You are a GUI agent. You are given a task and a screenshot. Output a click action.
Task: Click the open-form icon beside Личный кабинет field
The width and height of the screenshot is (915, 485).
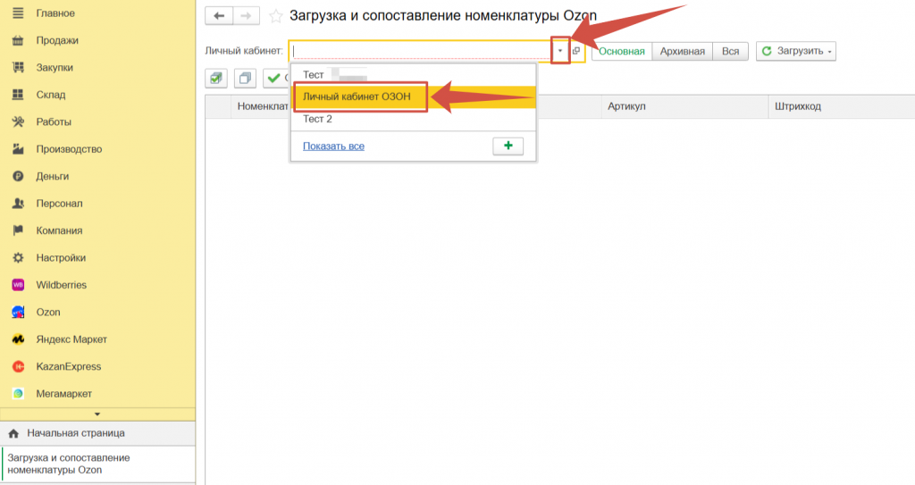(576, 51)
